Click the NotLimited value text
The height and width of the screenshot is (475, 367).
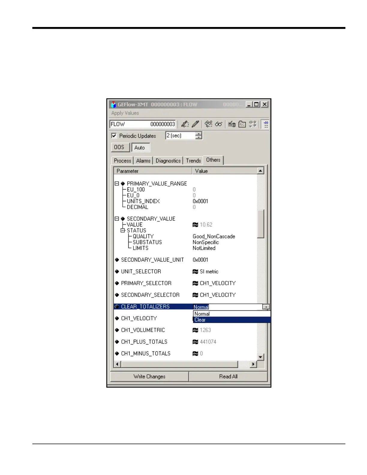[x=204, y=248]
